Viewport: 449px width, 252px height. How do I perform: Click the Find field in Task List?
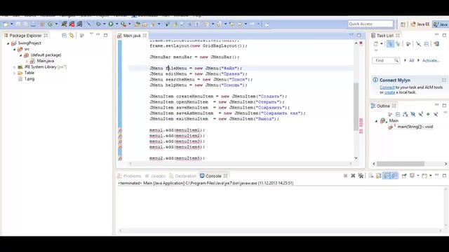386,61
